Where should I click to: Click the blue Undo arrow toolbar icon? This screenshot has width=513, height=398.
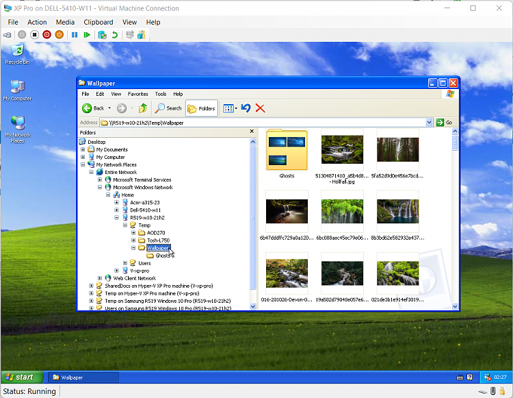[246, 108]
